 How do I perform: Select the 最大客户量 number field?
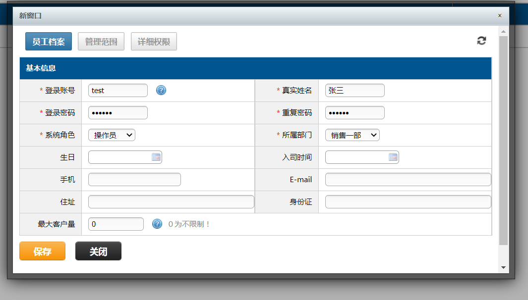(x=116, y=224)
